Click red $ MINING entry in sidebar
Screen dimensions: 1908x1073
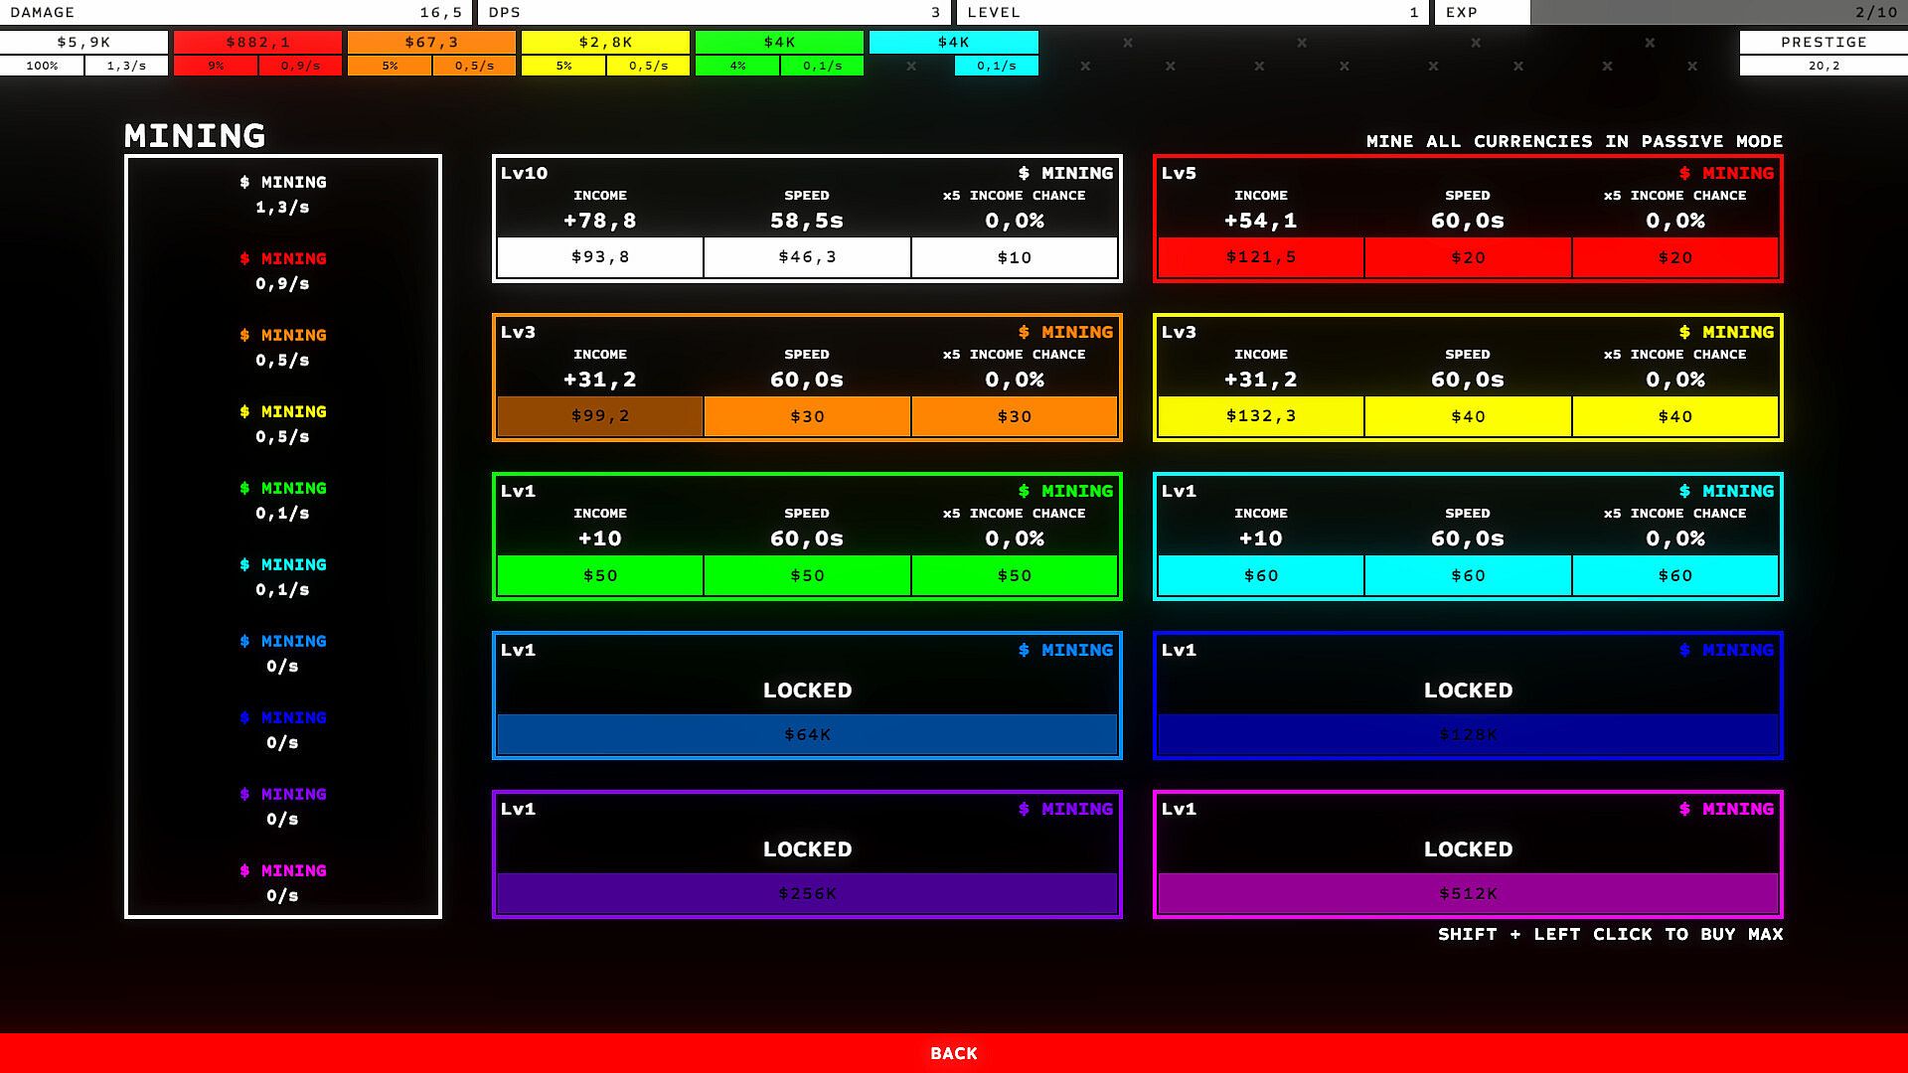(x=282, y=270)
